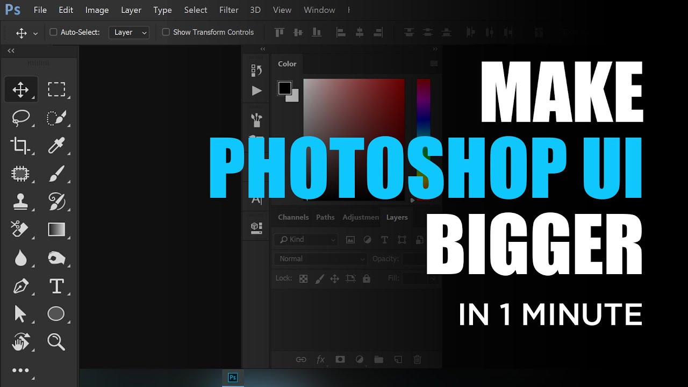Image resolution: width=688 pixels, height=387 pixels.
Task: Click the Align Top Edges icon
Action: 279,32
